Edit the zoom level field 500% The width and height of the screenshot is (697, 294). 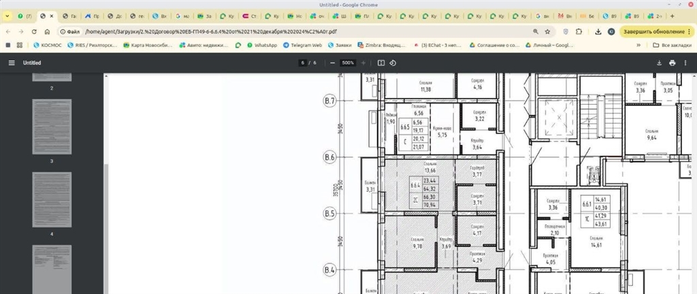pos(348,63)
